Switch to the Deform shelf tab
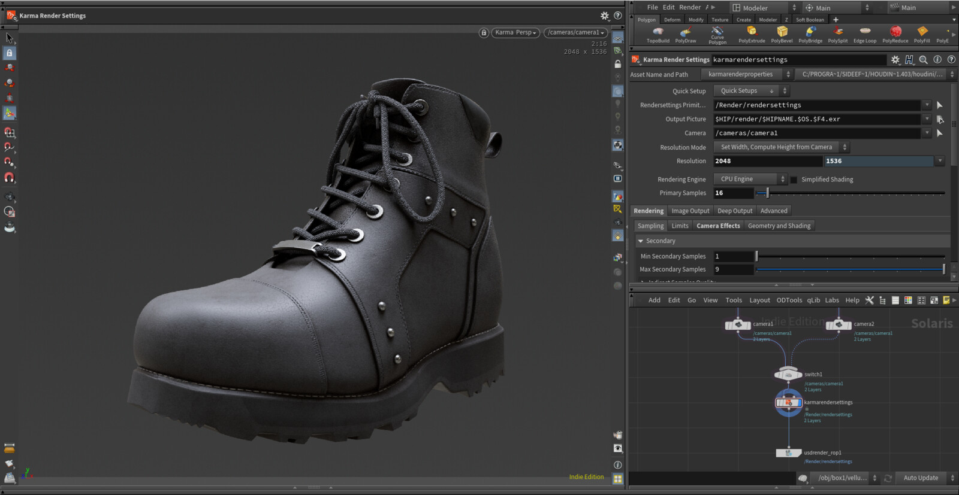This screenshot has height=495, width=959. tap(672, 20)
